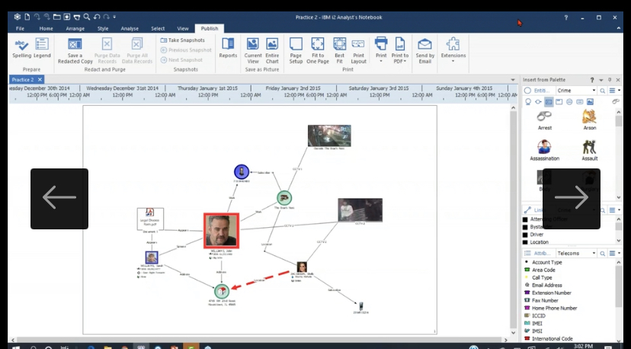Click Send by Email
Viewport: 631px width, 349px height.
[424, 51]
